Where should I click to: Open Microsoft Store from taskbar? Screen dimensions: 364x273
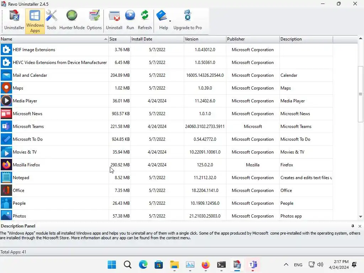(159, 264)
